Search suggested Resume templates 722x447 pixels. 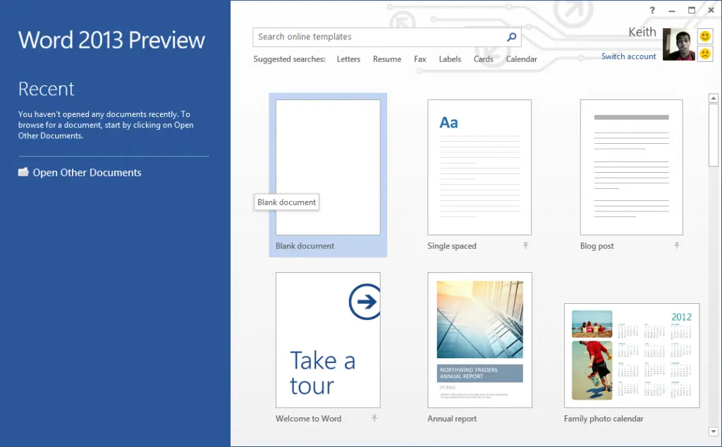[x=387, y=59]
